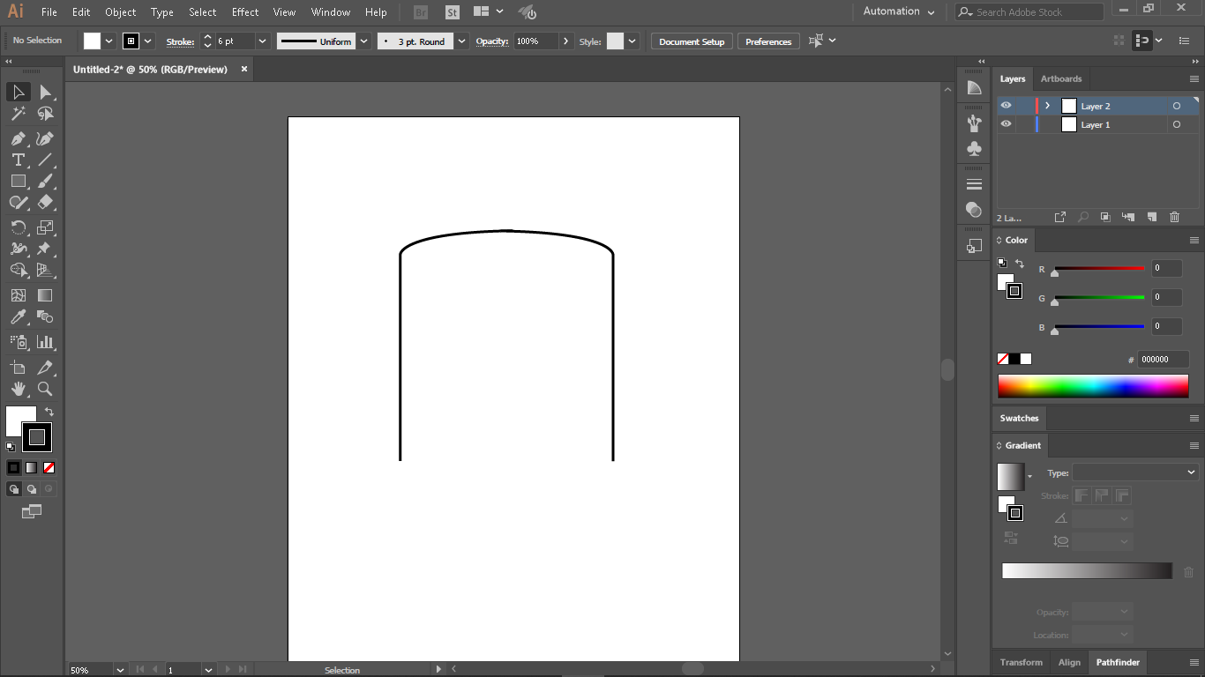Open the stroke weight dropdown
This screenshot has height=677, width=1205.
click(262, 41)
